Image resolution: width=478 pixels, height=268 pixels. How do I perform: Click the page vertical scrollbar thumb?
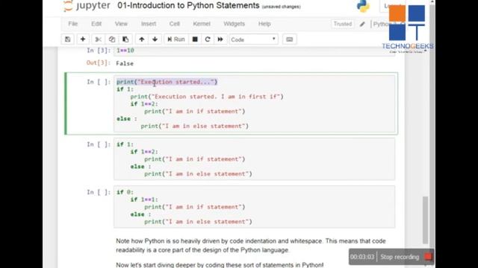point(425,220)
